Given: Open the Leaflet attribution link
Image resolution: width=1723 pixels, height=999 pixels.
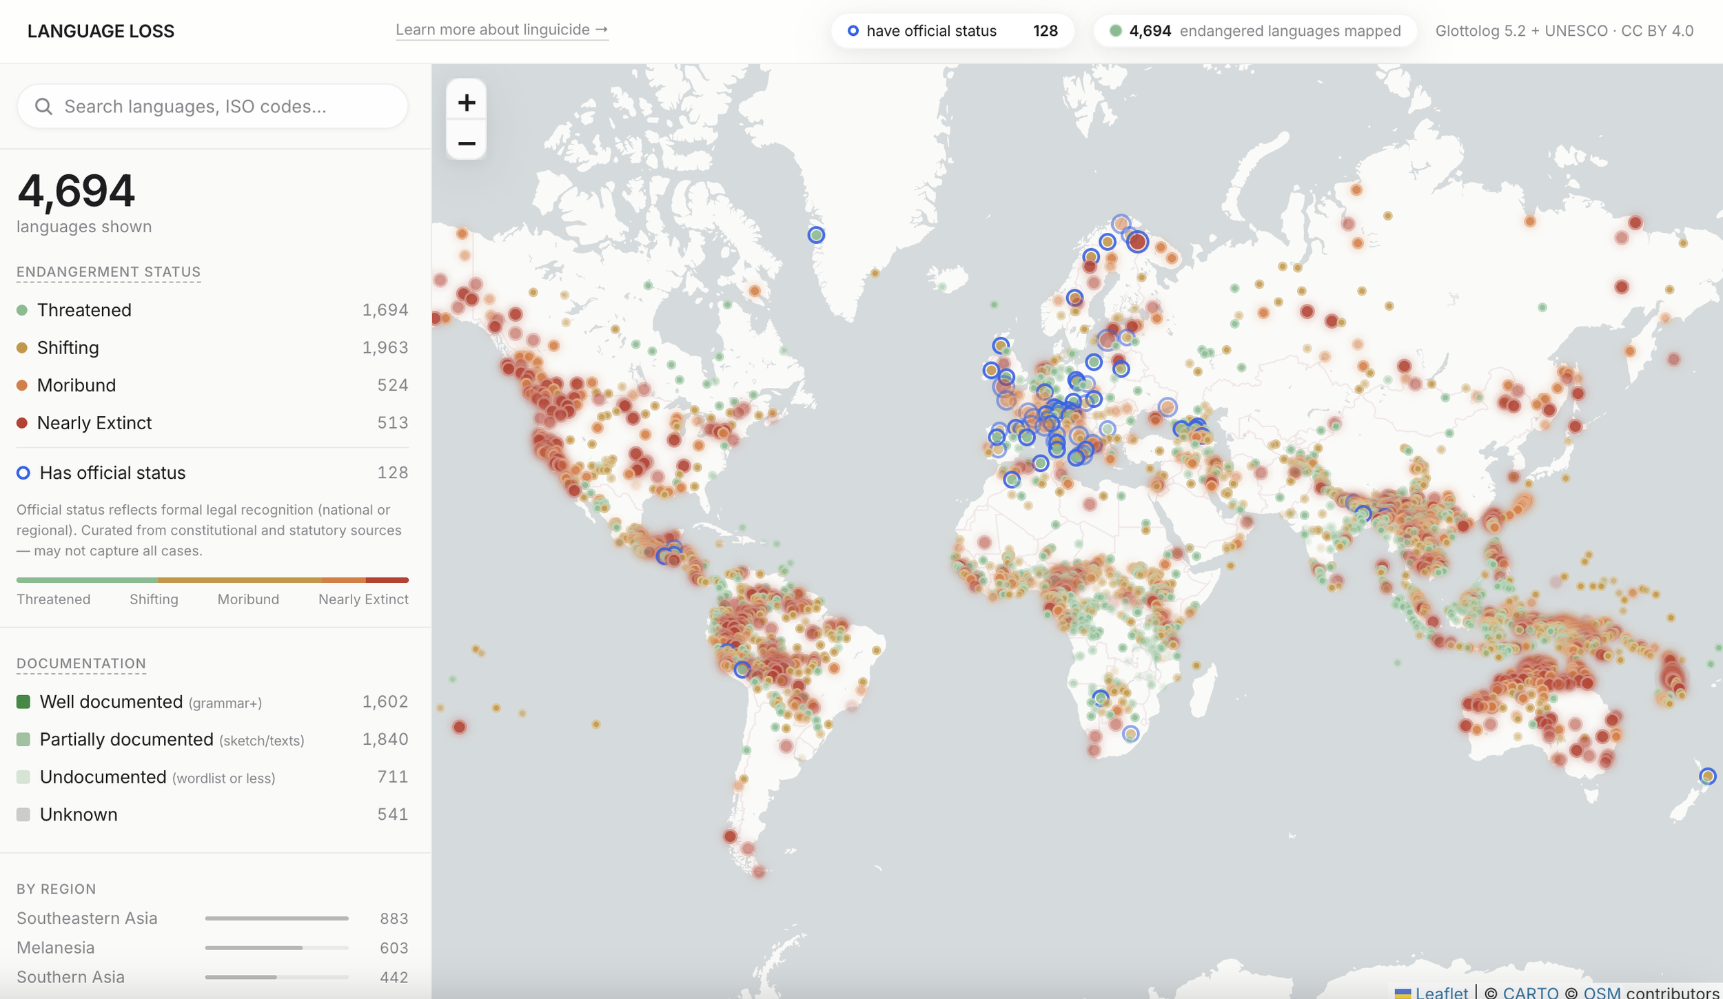Looking at the screenshot, I should click(x=1441, y=992).
